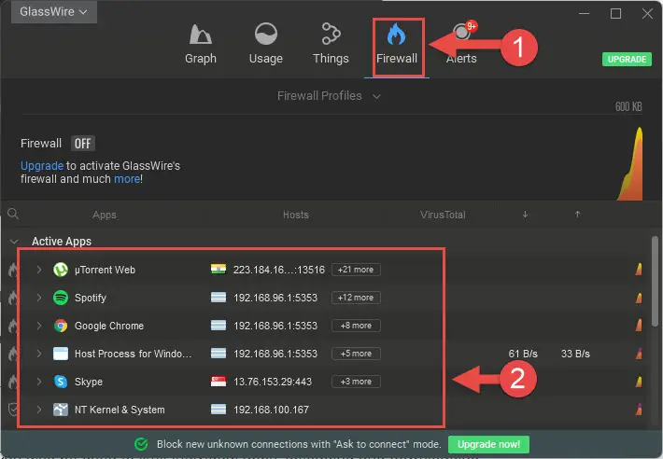Toggle the flame for Host Process for Windows

(x=13, y=354)
